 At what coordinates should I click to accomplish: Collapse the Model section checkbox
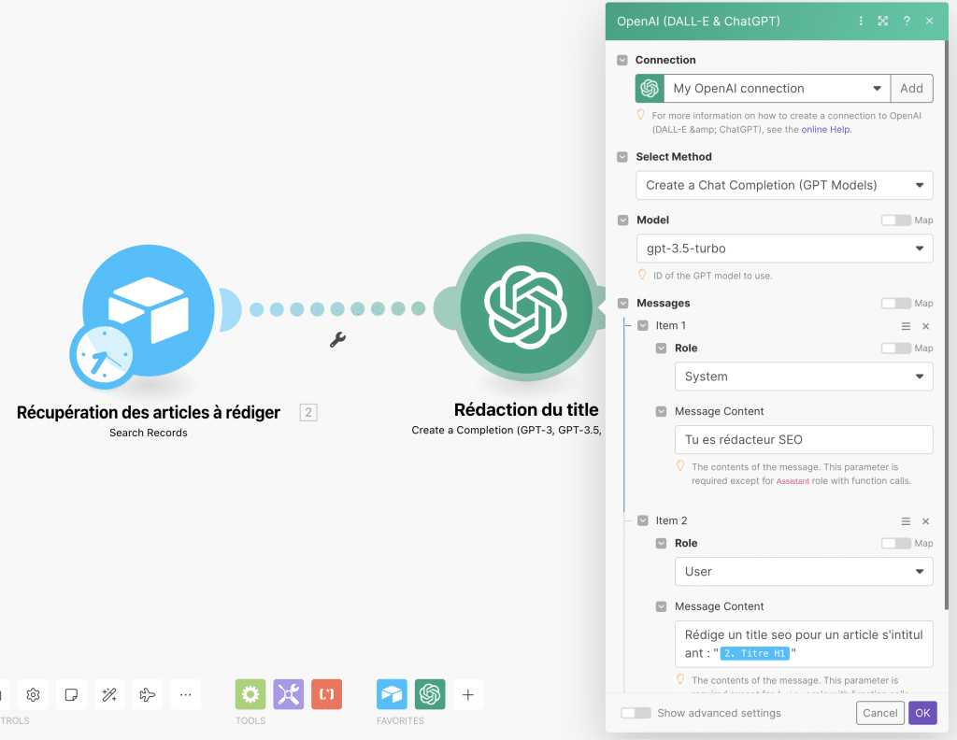[622, 221]
